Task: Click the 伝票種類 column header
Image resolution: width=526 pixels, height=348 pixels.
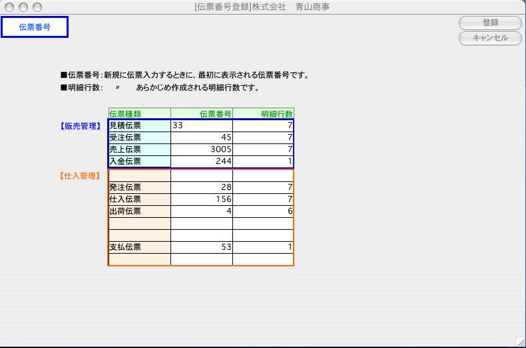Action: tap(139, 114)
